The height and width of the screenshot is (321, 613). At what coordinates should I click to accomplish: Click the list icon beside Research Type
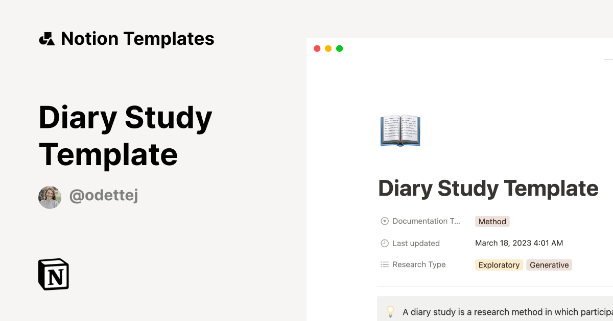pos(385,264)
